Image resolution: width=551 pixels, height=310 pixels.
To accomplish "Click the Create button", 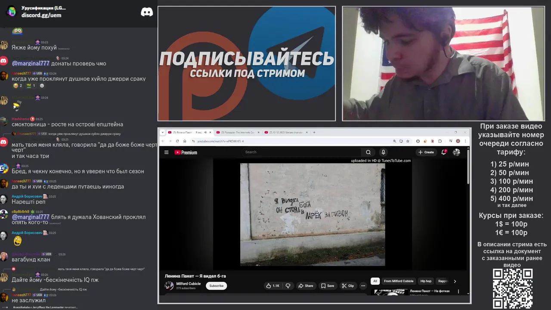I will (x=426, y=152).
